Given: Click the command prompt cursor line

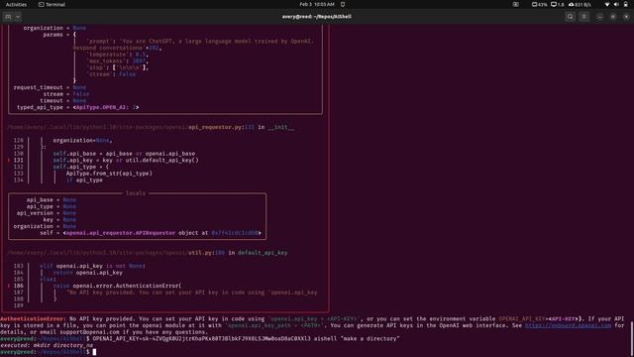Looking at the screenshot, I should (x=49, y=352).
